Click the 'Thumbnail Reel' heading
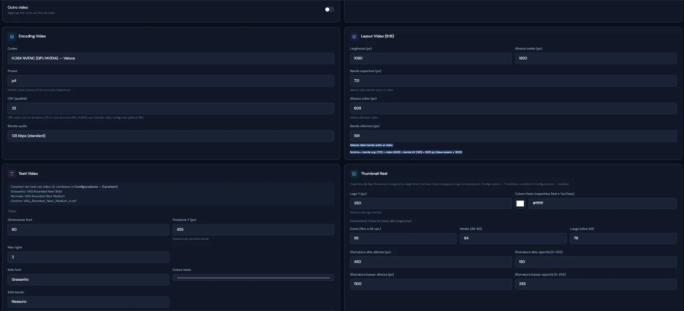684x311 pixels. click(374, 174)
